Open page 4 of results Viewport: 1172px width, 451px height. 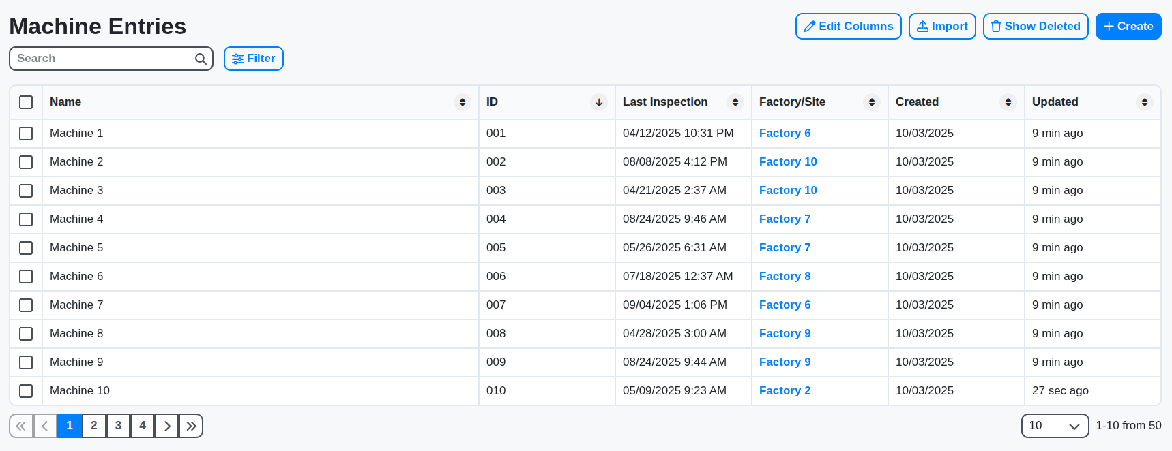click(x=143, y=426)
